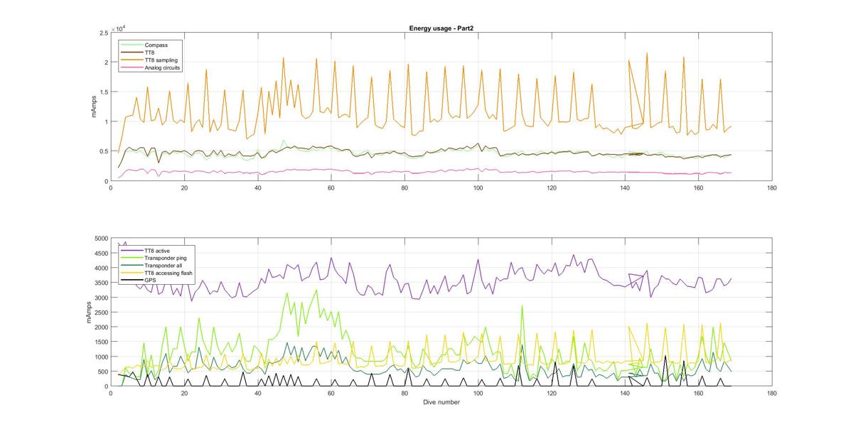Click the '100' x-axis tick under the upper plot

(478, 188)
